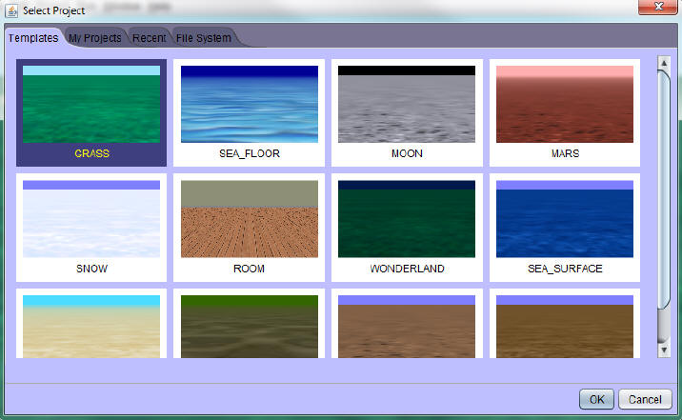Switch to the Templates tab

click(x=33, y=38)
